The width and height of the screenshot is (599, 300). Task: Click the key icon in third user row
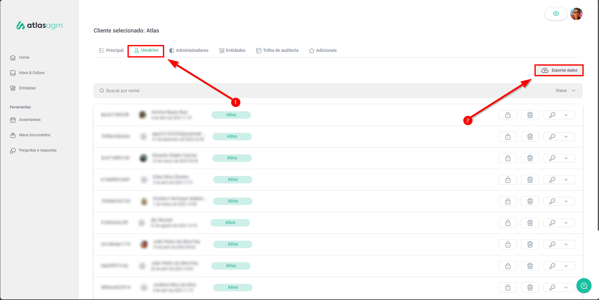tap(552, 158)
